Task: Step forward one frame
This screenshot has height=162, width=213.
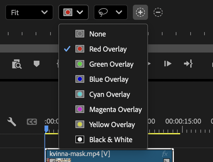Action: tap(168, 64)
